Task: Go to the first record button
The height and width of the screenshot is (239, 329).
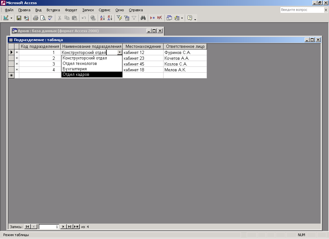Action: click(x=27, y=226)
